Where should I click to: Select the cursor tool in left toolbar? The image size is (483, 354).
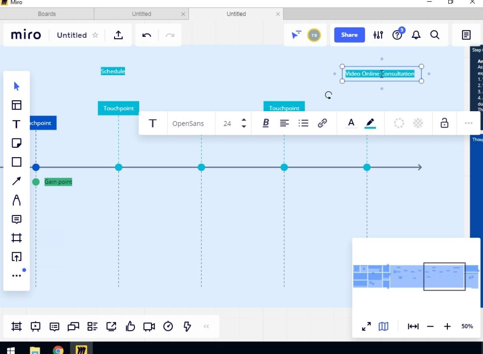(16, 86)
